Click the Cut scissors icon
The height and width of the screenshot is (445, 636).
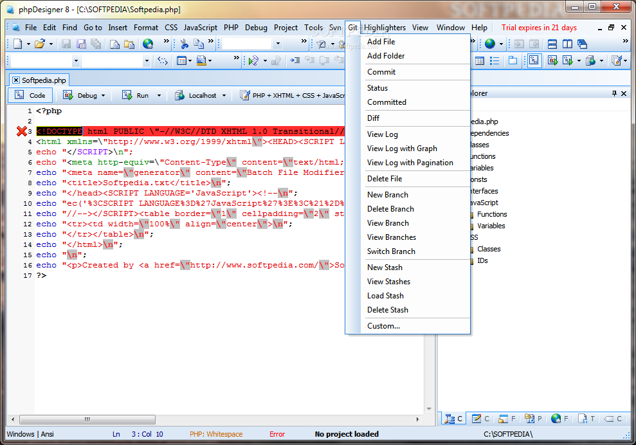[184, 44]
